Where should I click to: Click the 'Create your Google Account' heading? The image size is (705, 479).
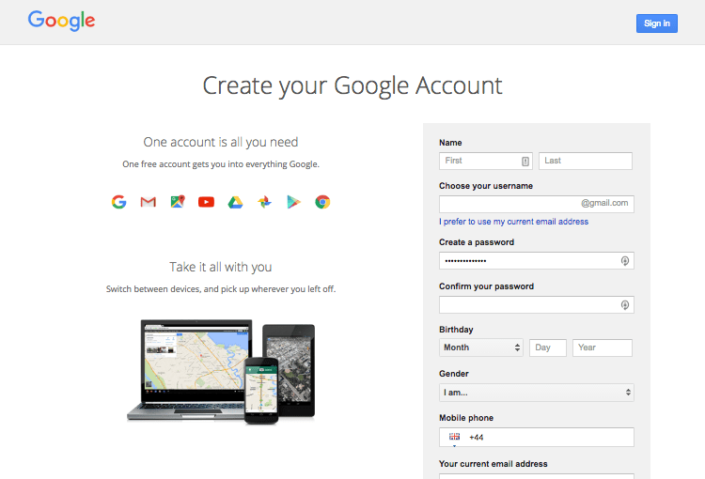pyautogui.click(x=352, y=85)
